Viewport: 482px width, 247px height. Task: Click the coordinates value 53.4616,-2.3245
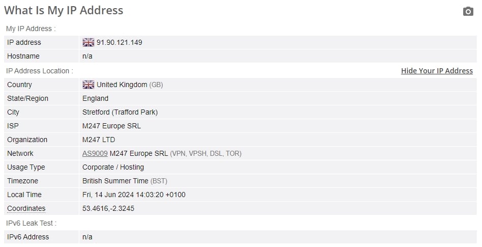(108, 208)
